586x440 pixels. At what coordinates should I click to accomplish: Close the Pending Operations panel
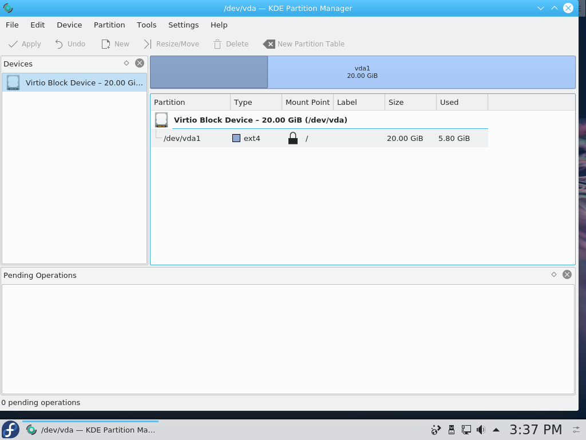[x=567, y=274]
